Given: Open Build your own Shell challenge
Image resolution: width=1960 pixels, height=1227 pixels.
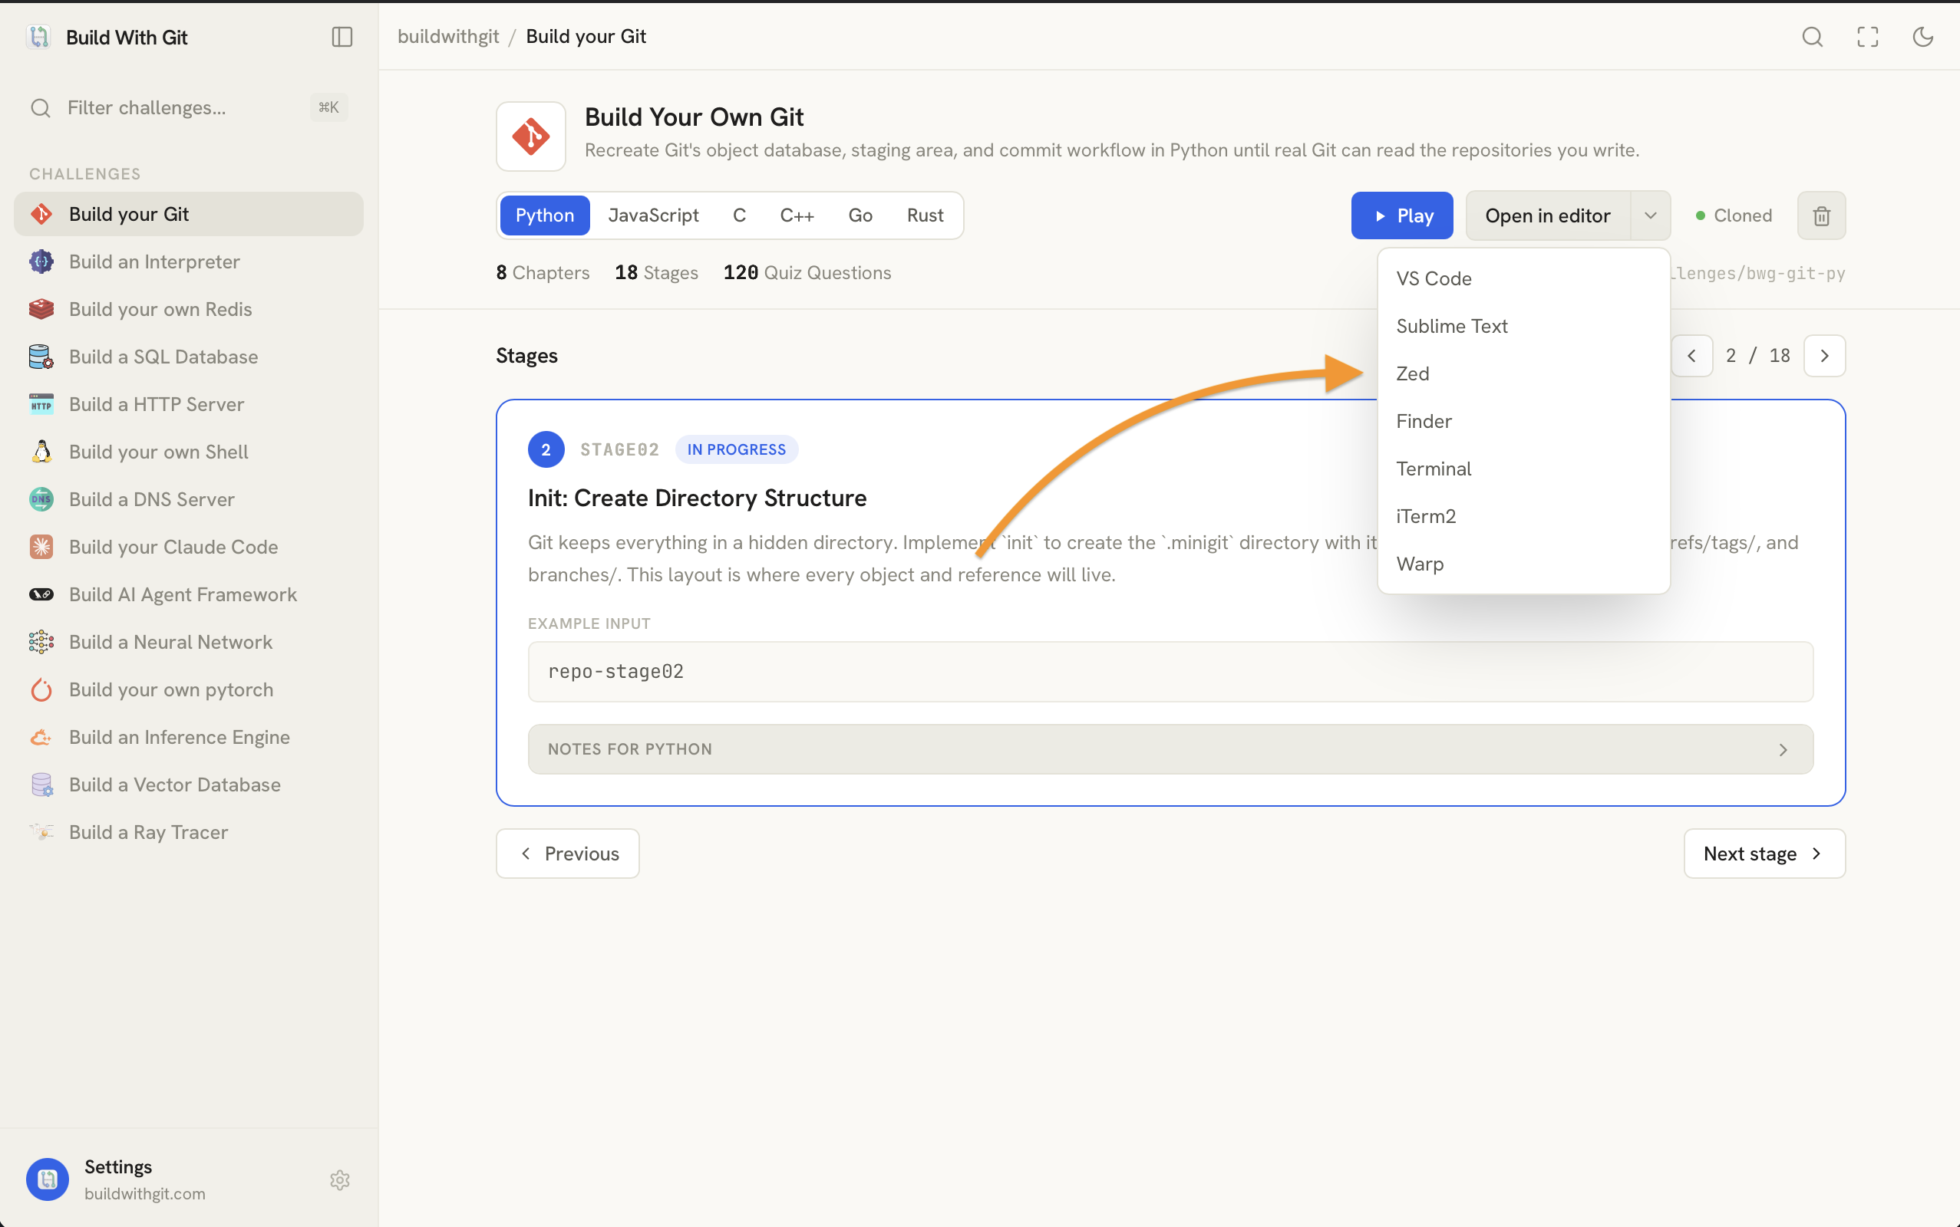Looking at the screenshot, I should coord(188,452).
